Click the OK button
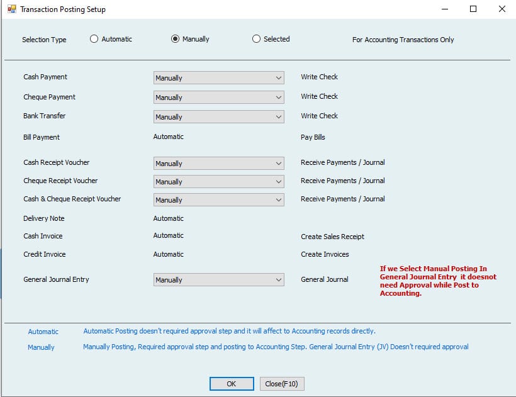This screenshot has width=516, height=397. pos(232,384)
